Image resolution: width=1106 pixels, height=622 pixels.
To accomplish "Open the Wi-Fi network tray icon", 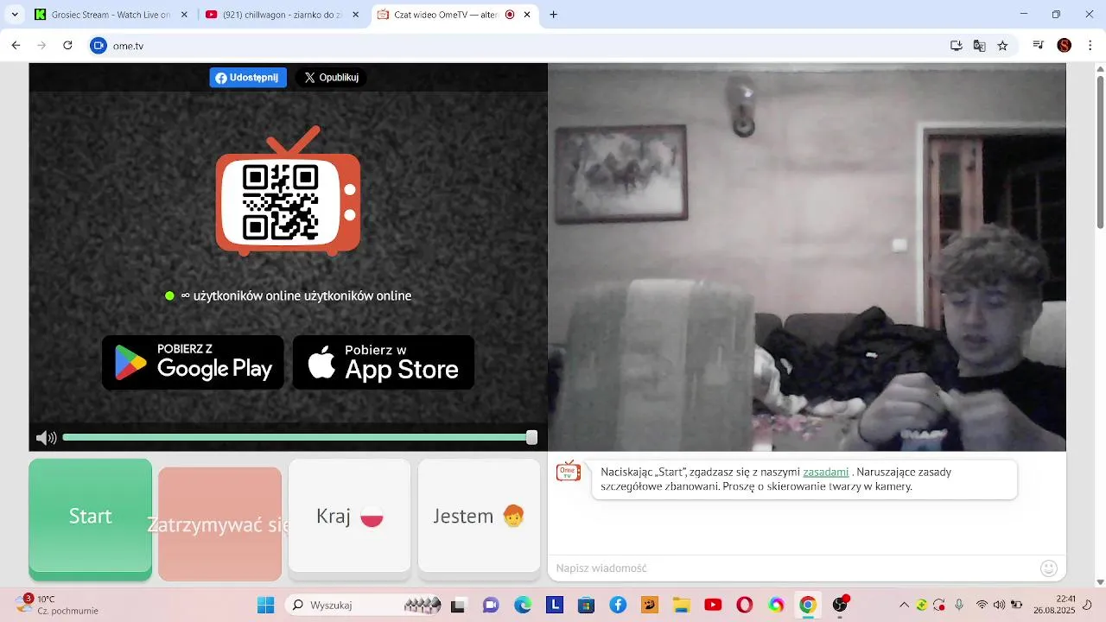I will click(x=982, y=605).
